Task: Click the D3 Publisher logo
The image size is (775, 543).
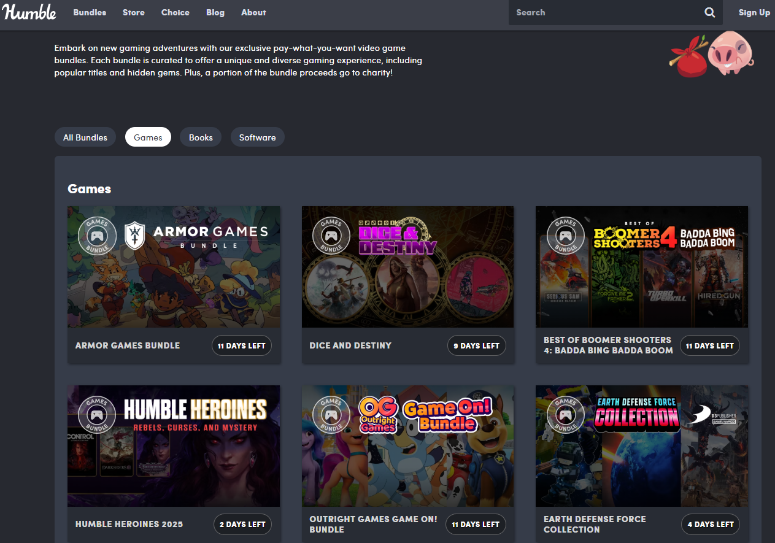Action: tap(710, 415)
